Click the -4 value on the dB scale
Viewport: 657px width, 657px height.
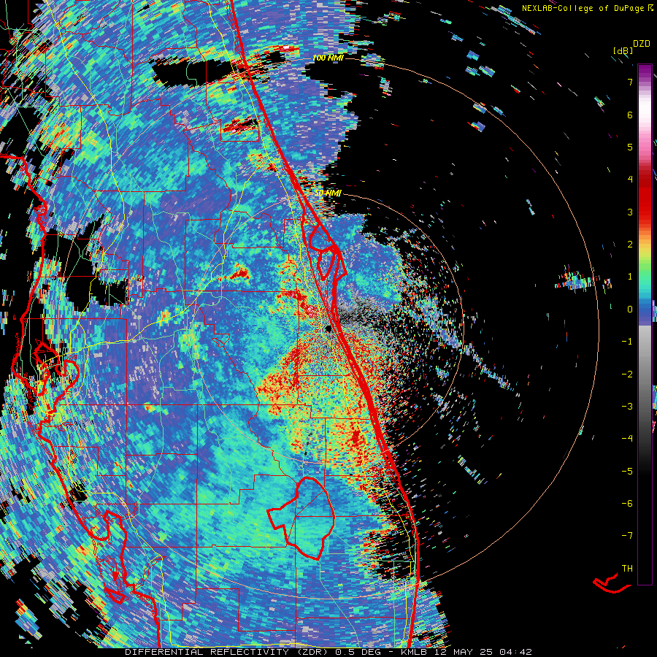click(627, 438)
